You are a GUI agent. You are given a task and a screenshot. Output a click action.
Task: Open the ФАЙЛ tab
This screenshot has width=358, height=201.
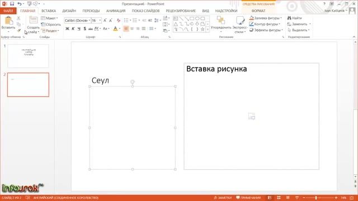pyautogui.click(x=8, y=11)
